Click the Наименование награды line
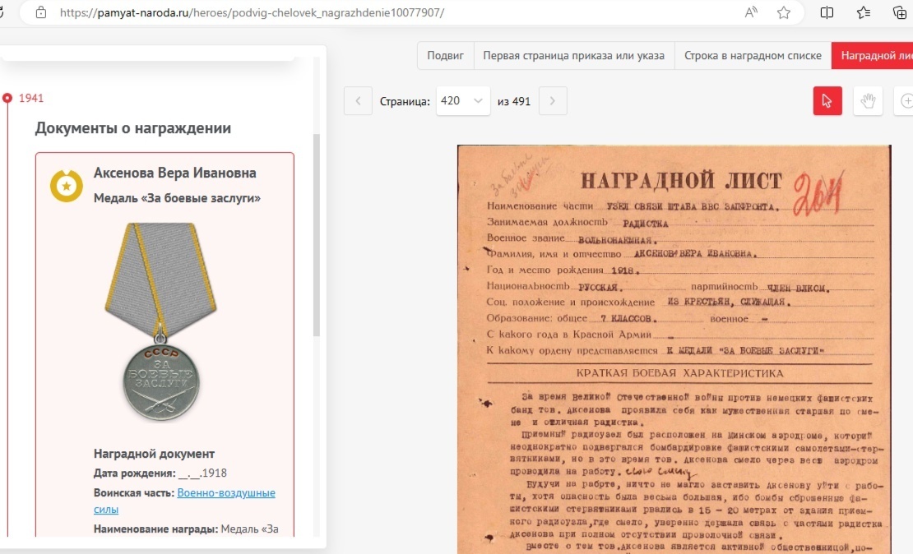Screen dimensions: 913x554 tap(186, 529)
